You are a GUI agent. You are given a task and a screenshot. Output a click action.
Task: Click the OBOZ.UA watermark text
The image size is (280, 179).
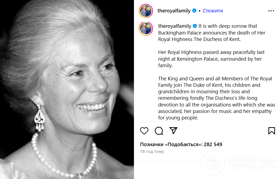252,163
